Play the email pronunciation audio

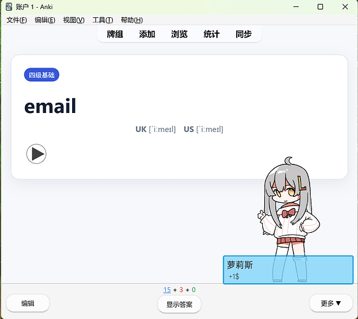click(36, 154)
